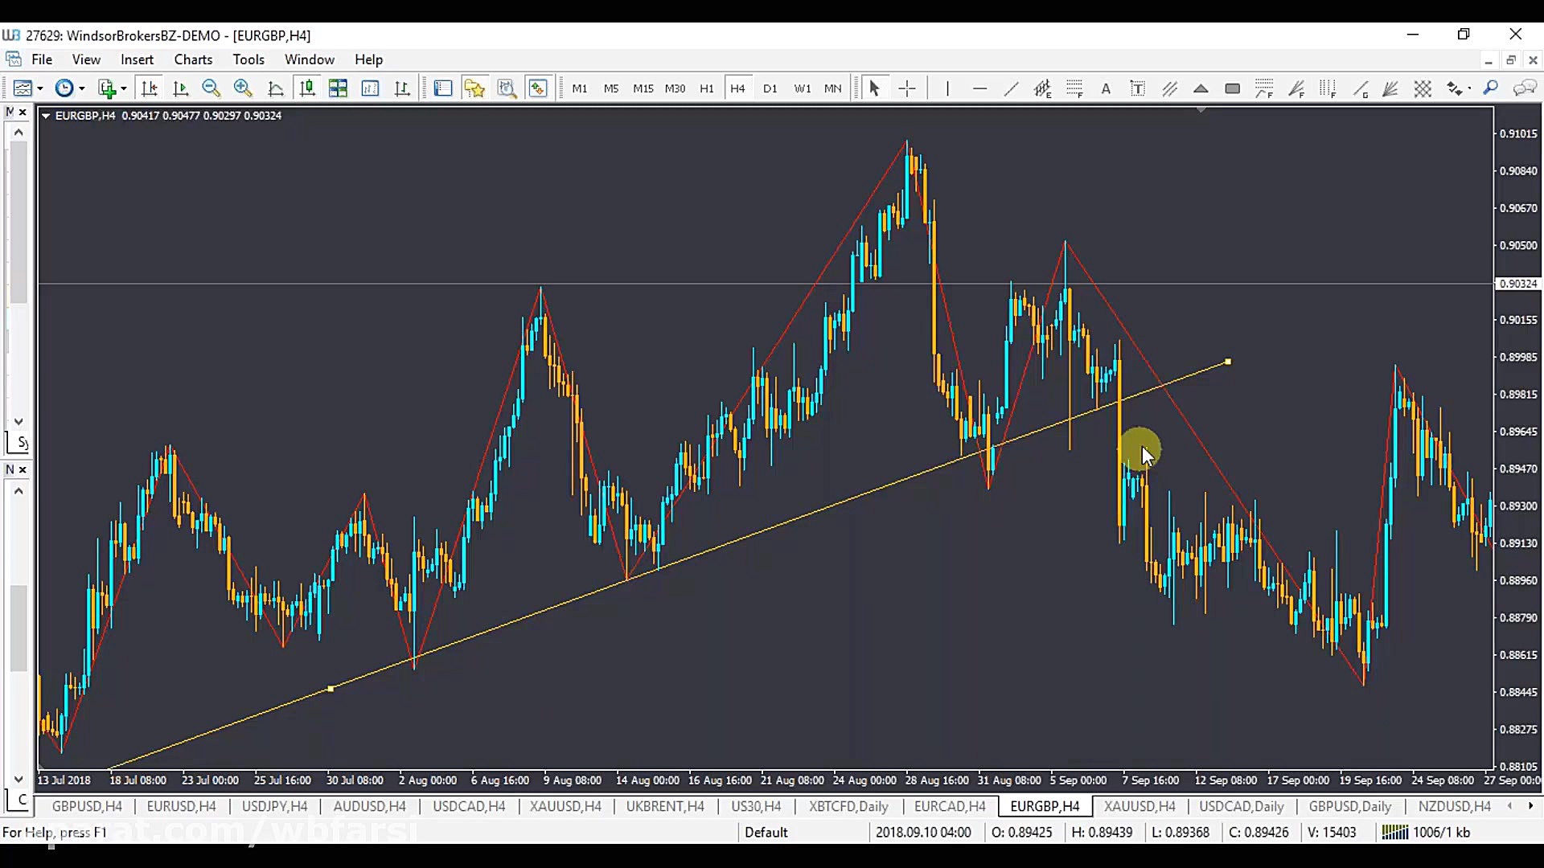Expand the Templates dropdown arrow
The image size is (1544, 868).
coord(124,89)
